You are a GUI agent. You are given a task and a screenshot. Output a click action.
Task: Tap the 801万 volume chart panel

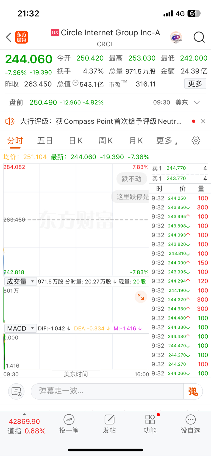tap(76, 304)
